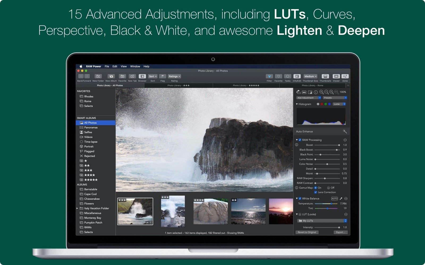The width and height of the screenshot is (425, 265).
Task: Enable the LUT (Looks) checkbox
Action: click(x=300, y=214)
